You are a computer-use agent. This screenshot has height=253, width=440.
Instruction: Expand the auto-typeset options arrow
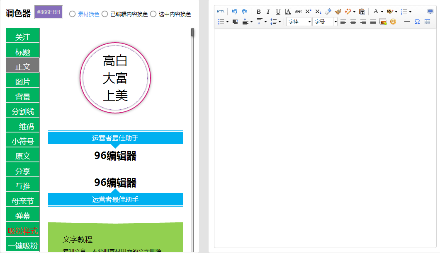tap(355, 12)
